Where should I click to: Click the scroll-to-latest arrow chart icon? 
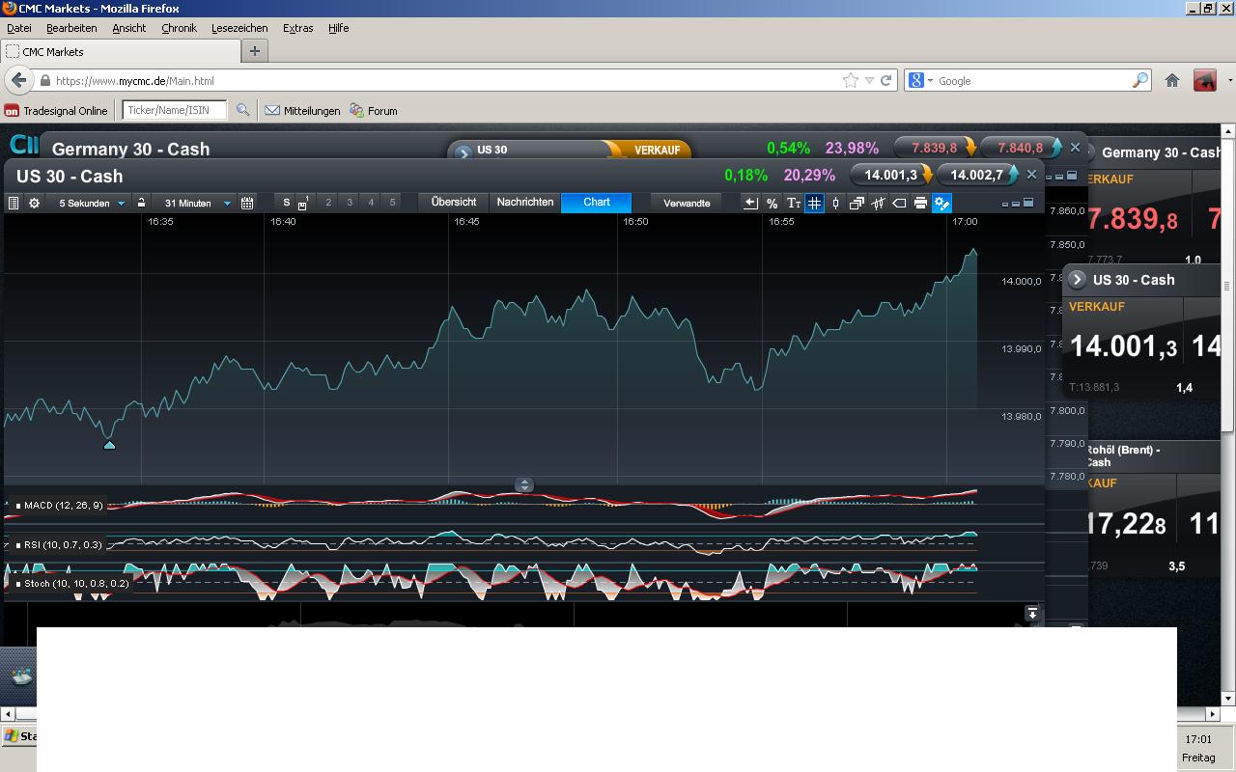750,203
